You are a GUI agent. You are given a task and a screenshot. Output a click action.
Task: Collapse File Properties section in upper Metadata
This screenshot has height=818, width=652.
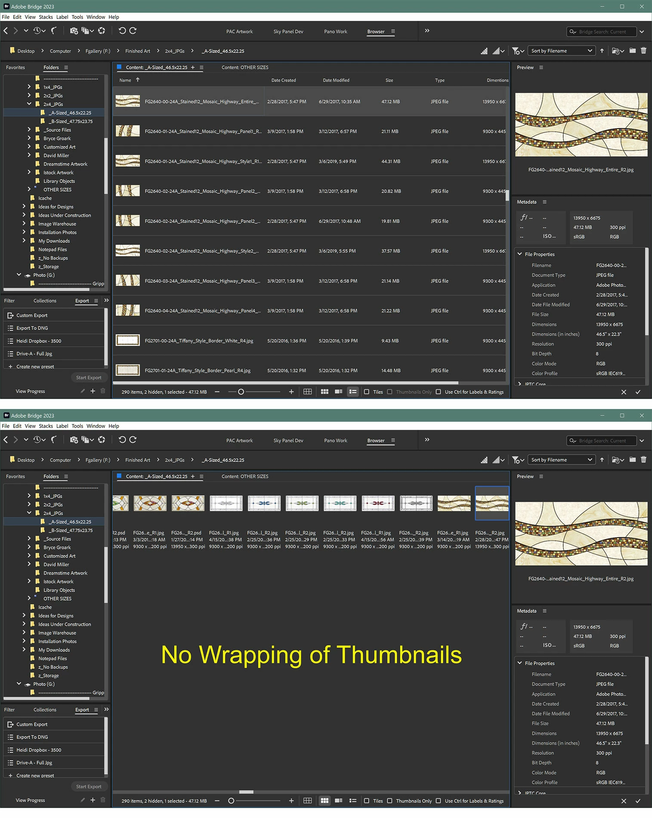[519, 254]
